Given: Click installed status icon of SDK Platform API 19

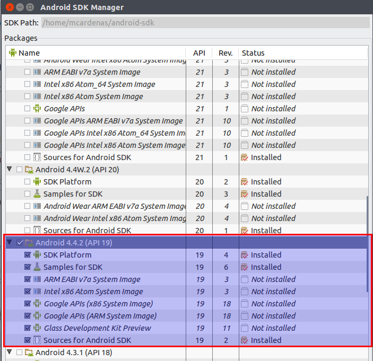Looking at the screenshot, I should point(244,255).
